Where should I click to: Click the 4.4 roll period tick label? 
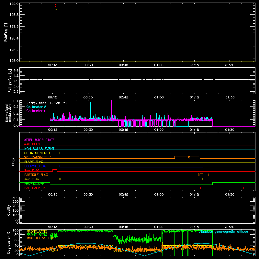coord(16,70)
